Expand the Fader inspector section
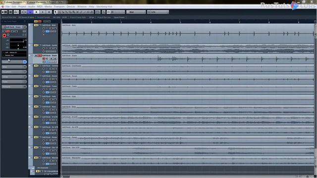This screenshot has width=317, height=178. point(14,82)
